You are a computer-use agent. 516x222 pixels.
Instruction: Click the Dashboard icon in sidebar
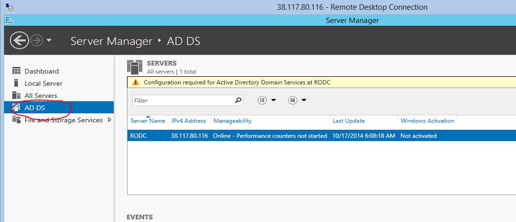click(x=17, y=71)
